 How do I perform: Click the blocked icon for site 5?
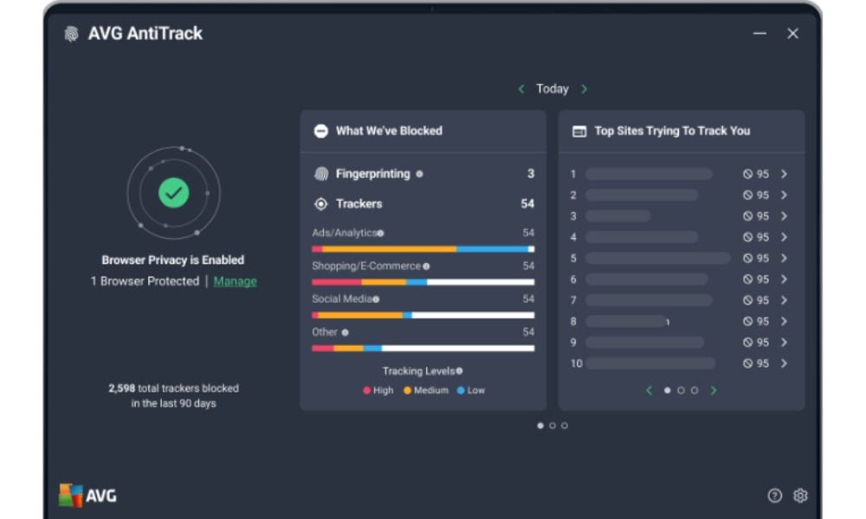(x=747, y=258)
